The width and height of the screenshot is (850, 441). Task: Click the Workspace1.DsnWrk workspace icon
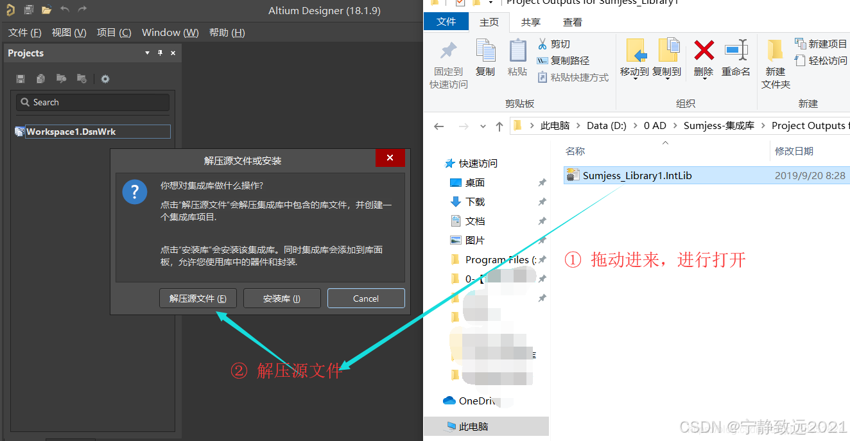(x=19, y=132)
